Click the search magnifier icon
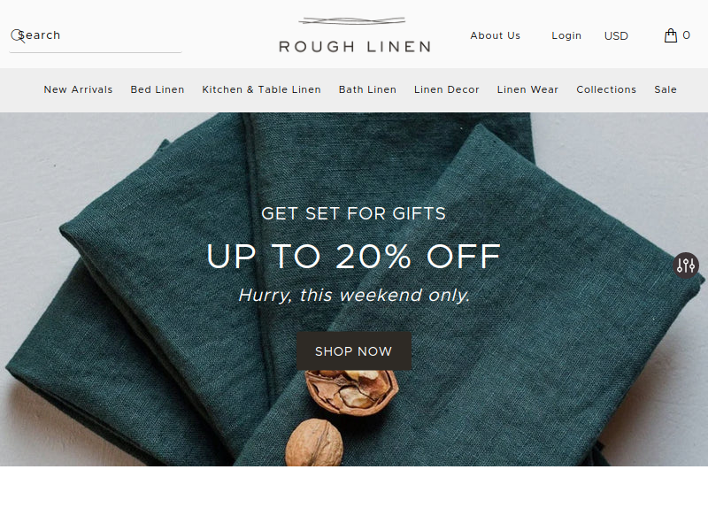This screenshot has width=708, height=531. coord(18,36)
